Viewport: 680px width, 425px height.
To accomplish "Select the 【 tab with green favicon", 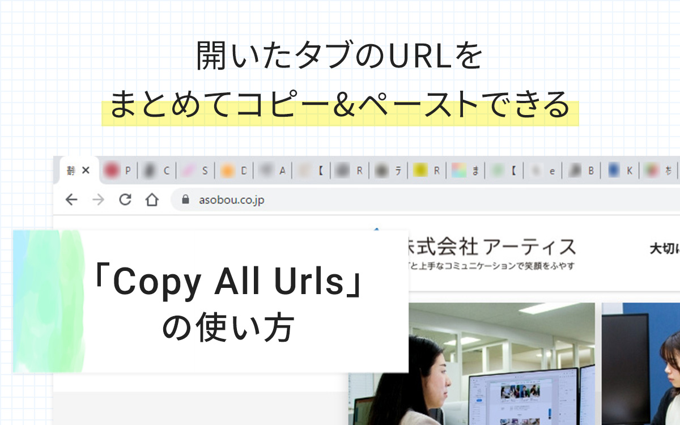I will pos(504,170).
